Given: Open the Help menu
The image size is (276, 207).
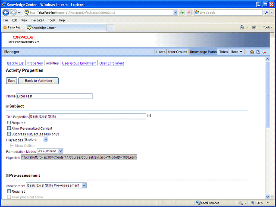Looking at the screenshot, I should (x=62, y=20).
